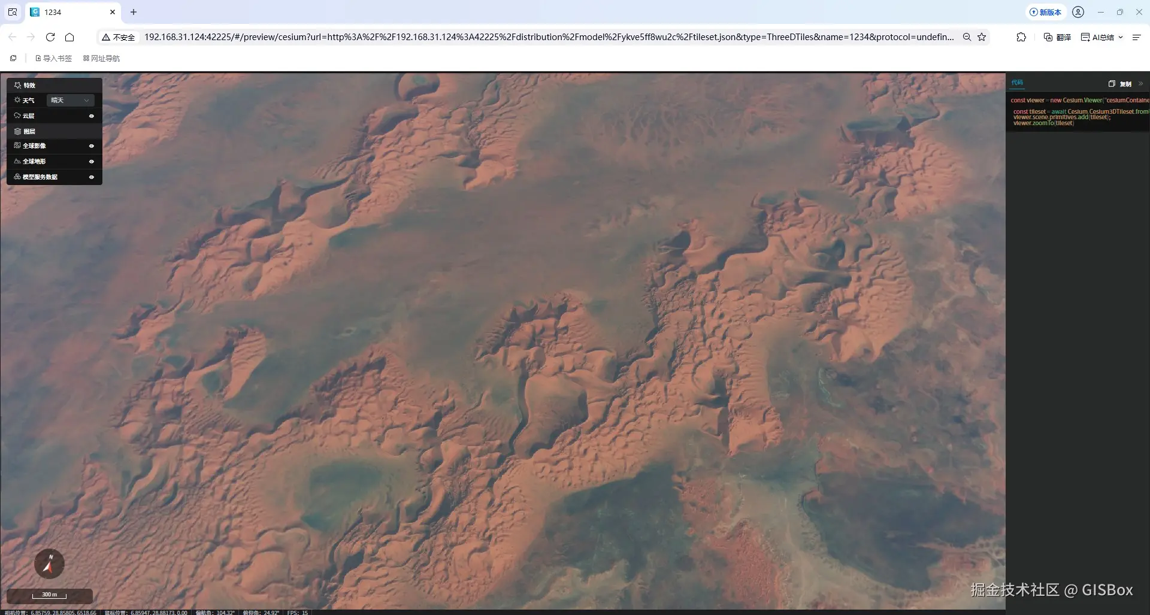Click the 云层 cloud layer icon
This screenshot has height=615, width=1150.
17,116
